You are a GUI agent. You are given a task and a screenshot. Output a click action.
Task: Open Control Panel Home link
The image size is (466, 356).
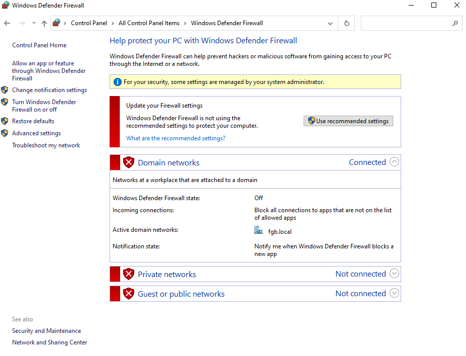(x=39, y=45)
